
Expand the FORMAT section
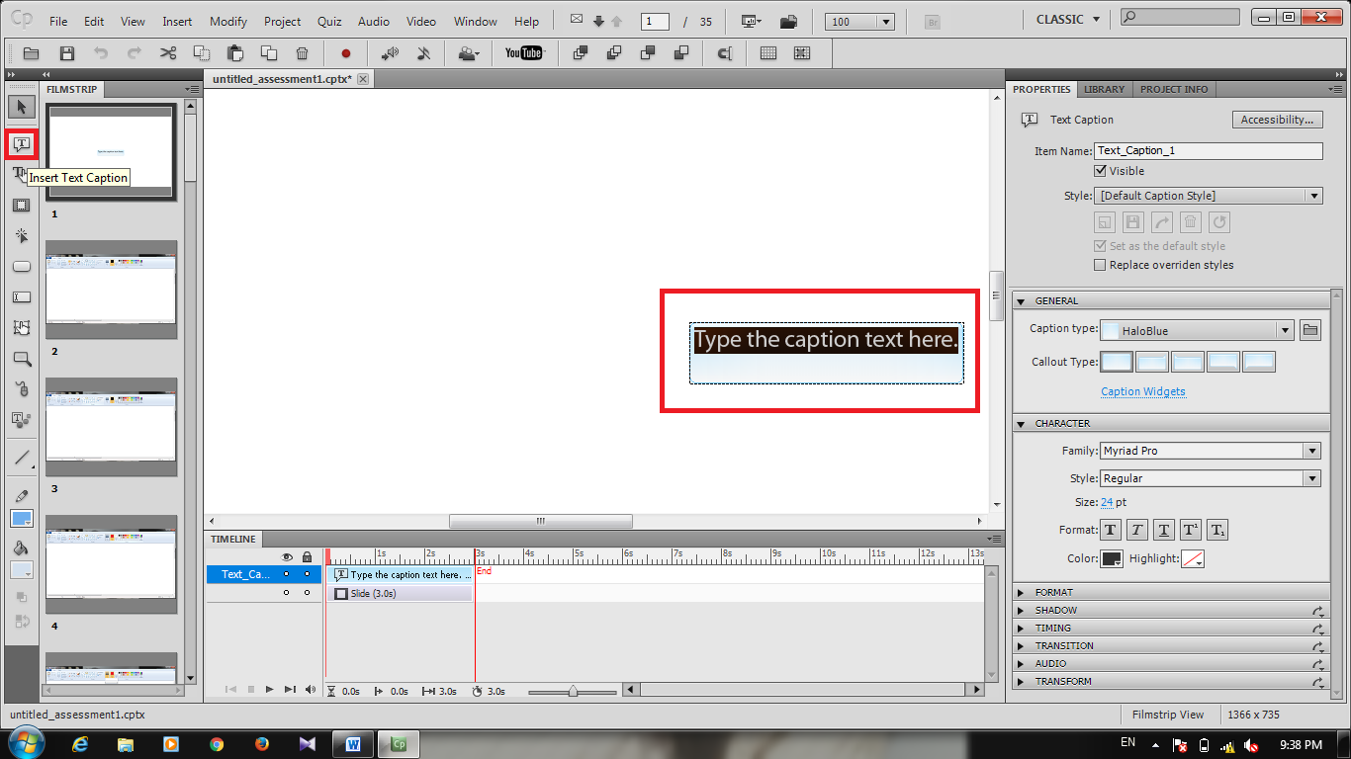(x=1171, y=592)
